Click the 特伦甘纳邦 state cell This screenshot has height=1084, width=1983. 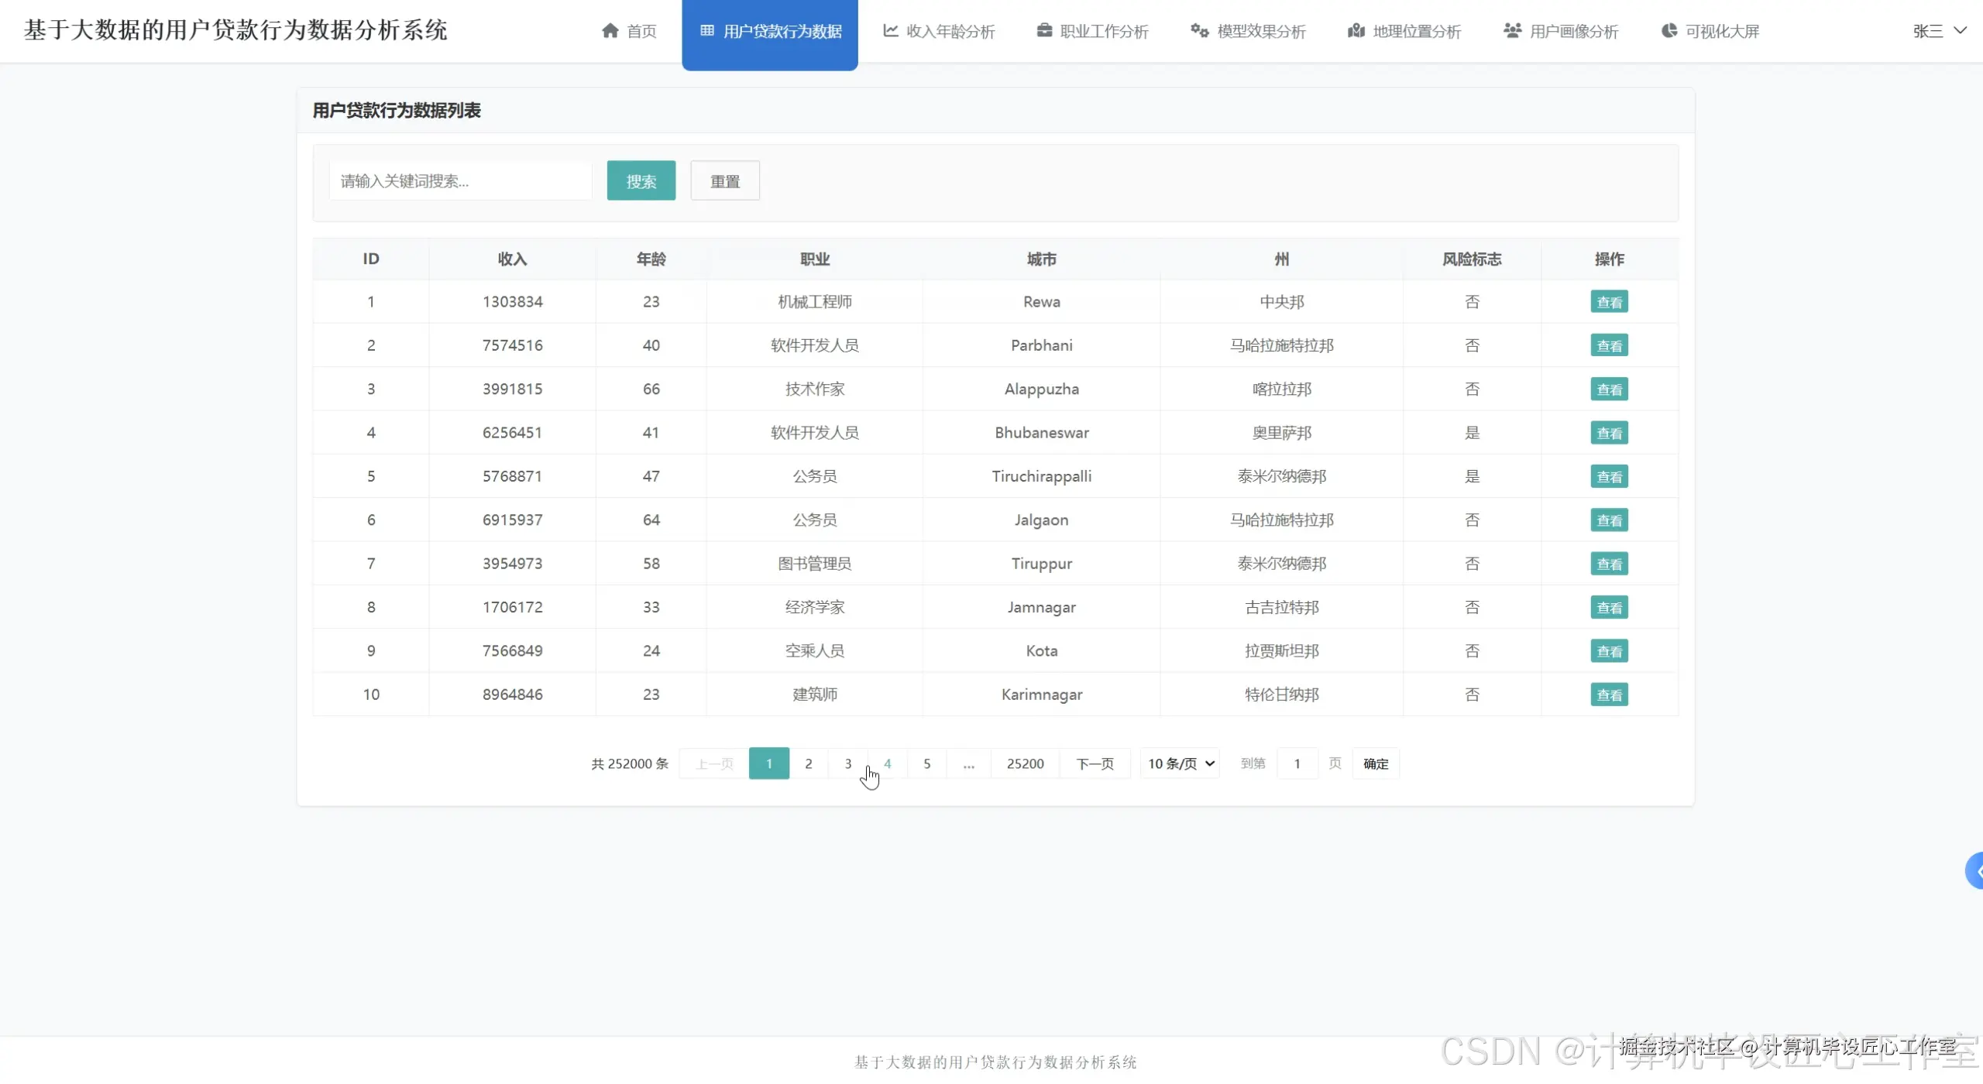pos(1282,695)
